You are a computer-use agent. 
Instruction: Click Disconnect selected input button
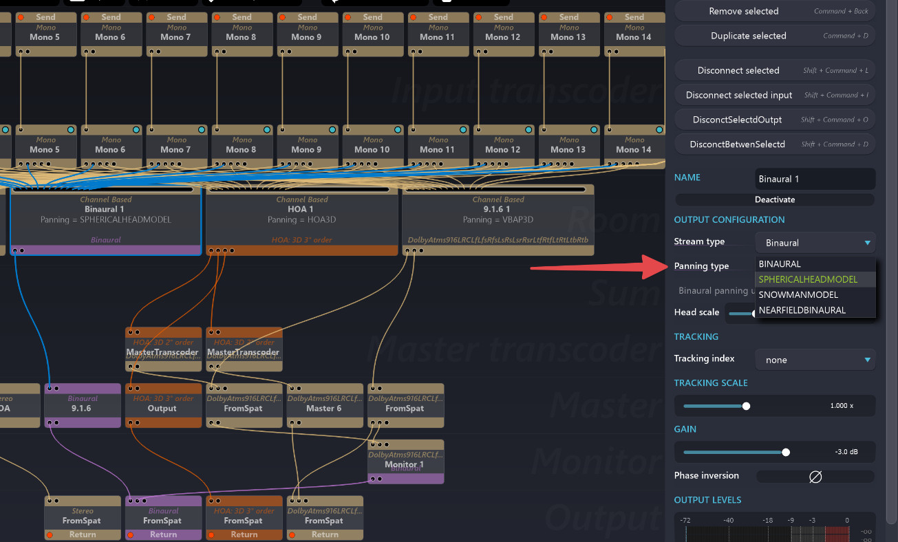[x=775, y=95]
